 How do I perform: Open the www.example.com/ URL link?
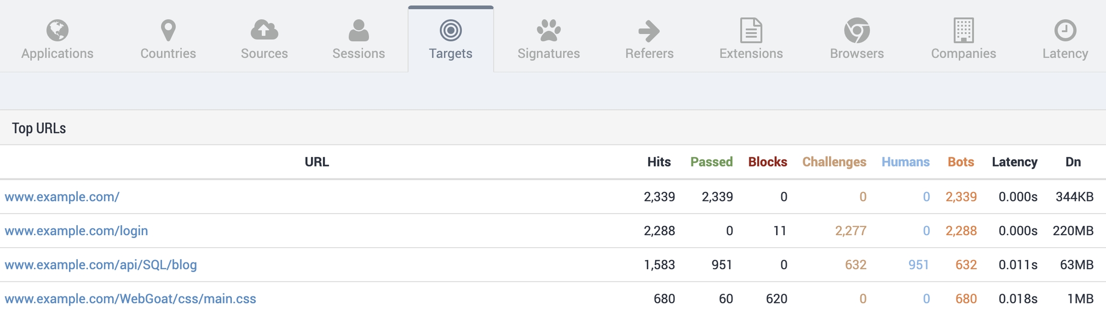62,197
